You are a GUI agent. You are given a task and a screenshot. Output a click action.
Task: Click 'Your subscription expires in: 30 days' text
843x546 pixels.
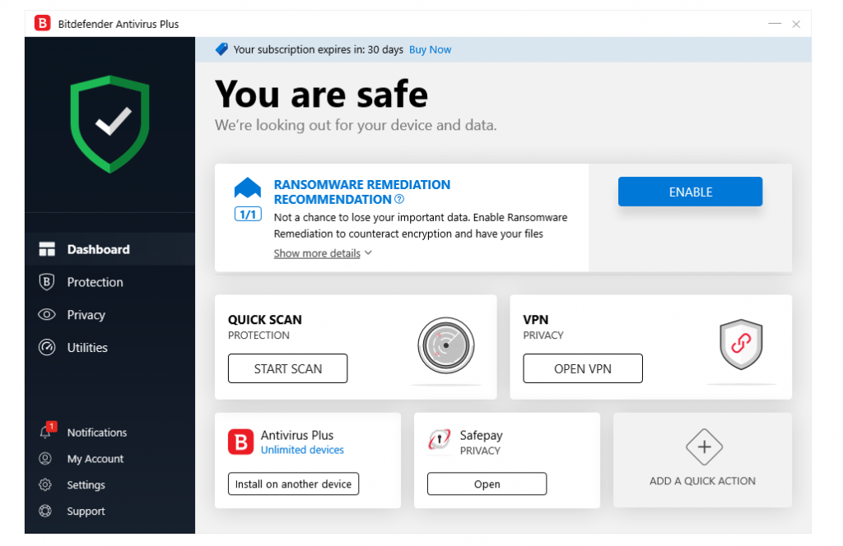click(319, 49)
